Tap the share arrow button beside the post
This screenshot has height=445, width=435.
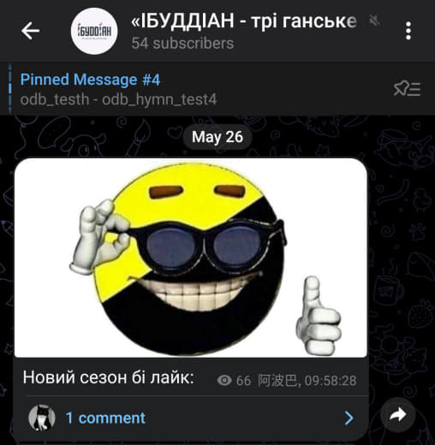(397, 414)
